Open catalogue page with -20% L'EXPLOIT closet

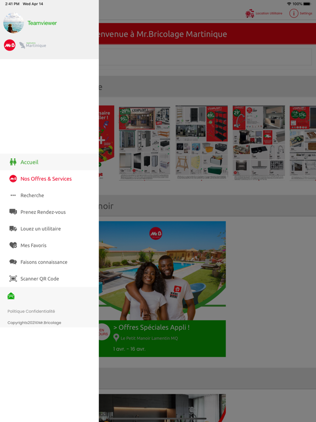pos(145,143)
